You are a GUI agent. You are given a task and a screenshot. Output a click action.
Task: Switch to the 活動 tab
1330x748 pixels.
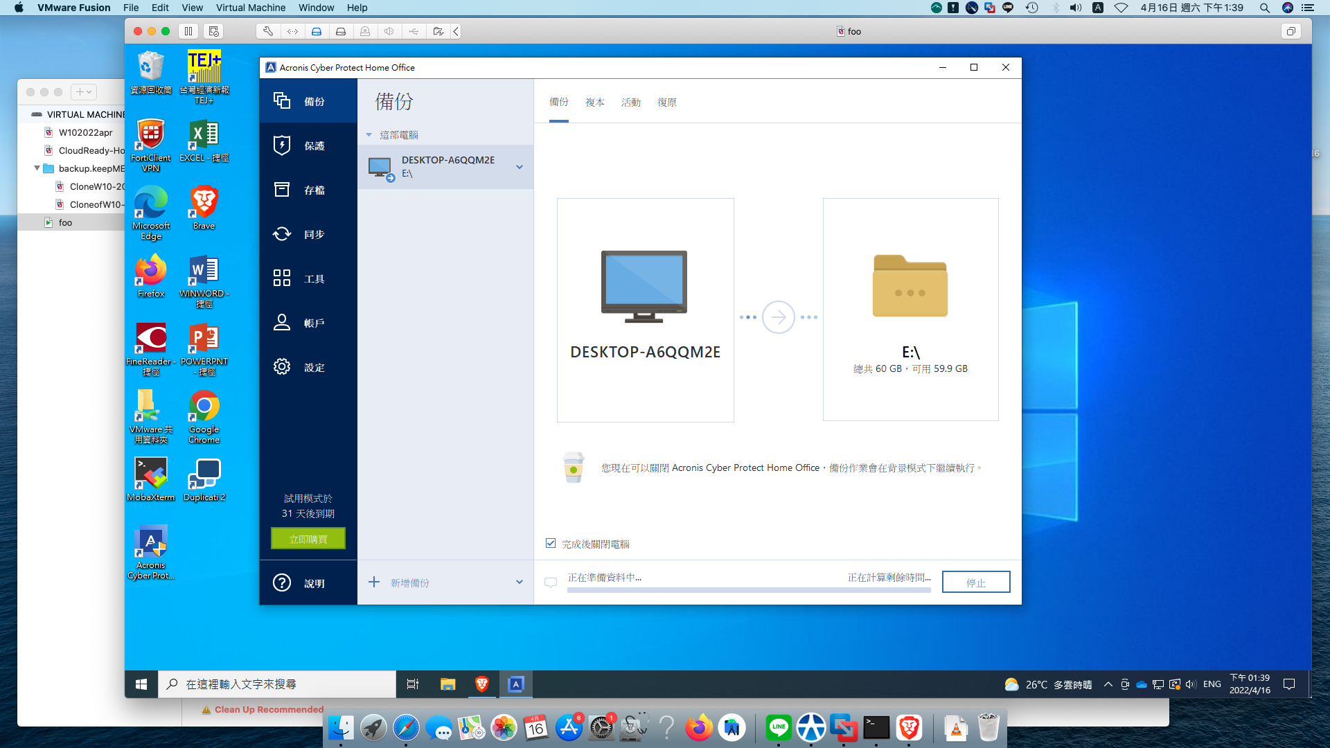click(630, 103)
